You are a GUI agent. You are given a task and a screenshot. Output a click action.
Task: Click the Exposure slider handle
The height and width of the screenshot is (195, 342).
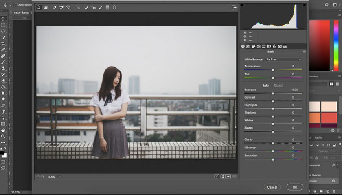[x=273, y=93]
